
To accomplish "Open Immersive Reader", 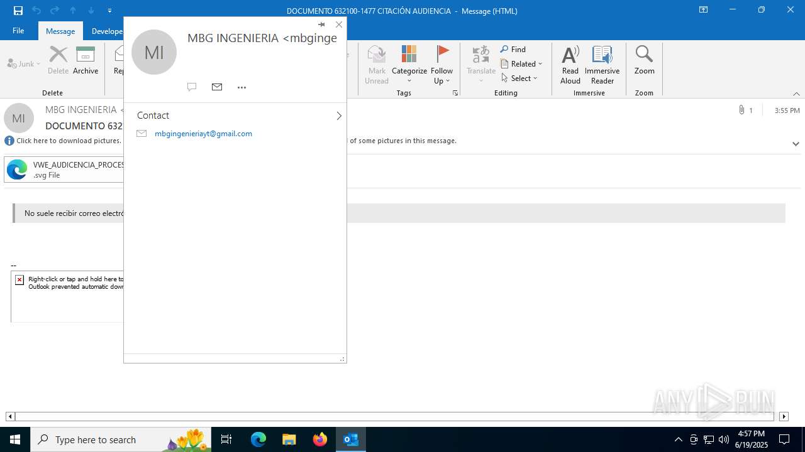I will (x=602, y=65).
